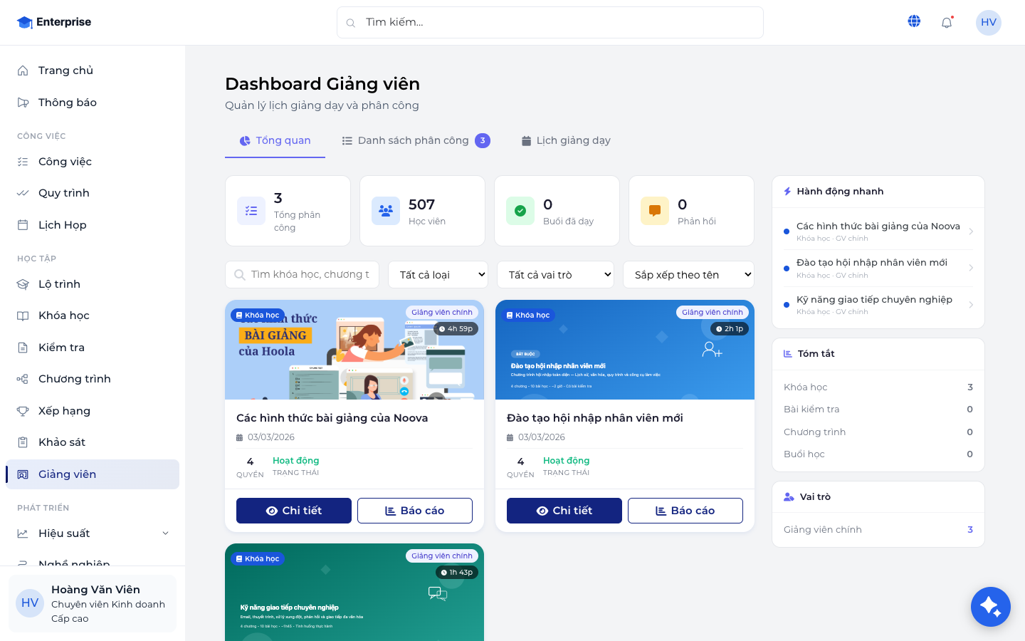Click Báo cáo for Đào tạo hội nhập
Screen dimensions: 1025x641
[685, 511]
